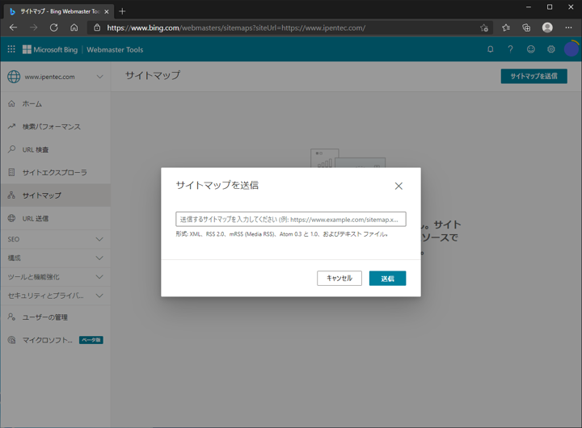This screenshot has width=582, height=428.
Task: Click the 送信 submit button
Action: click(x=387, y=278)
